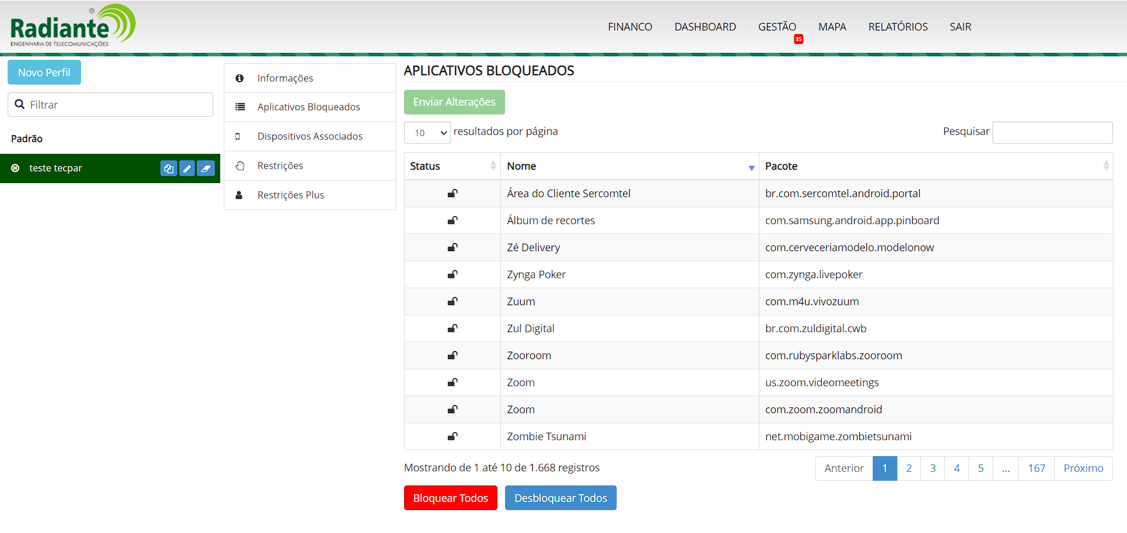This screenshot has height=533, width=1127.
Task: Click the hand icon beside Restrições
Action: tap(240, 166)
